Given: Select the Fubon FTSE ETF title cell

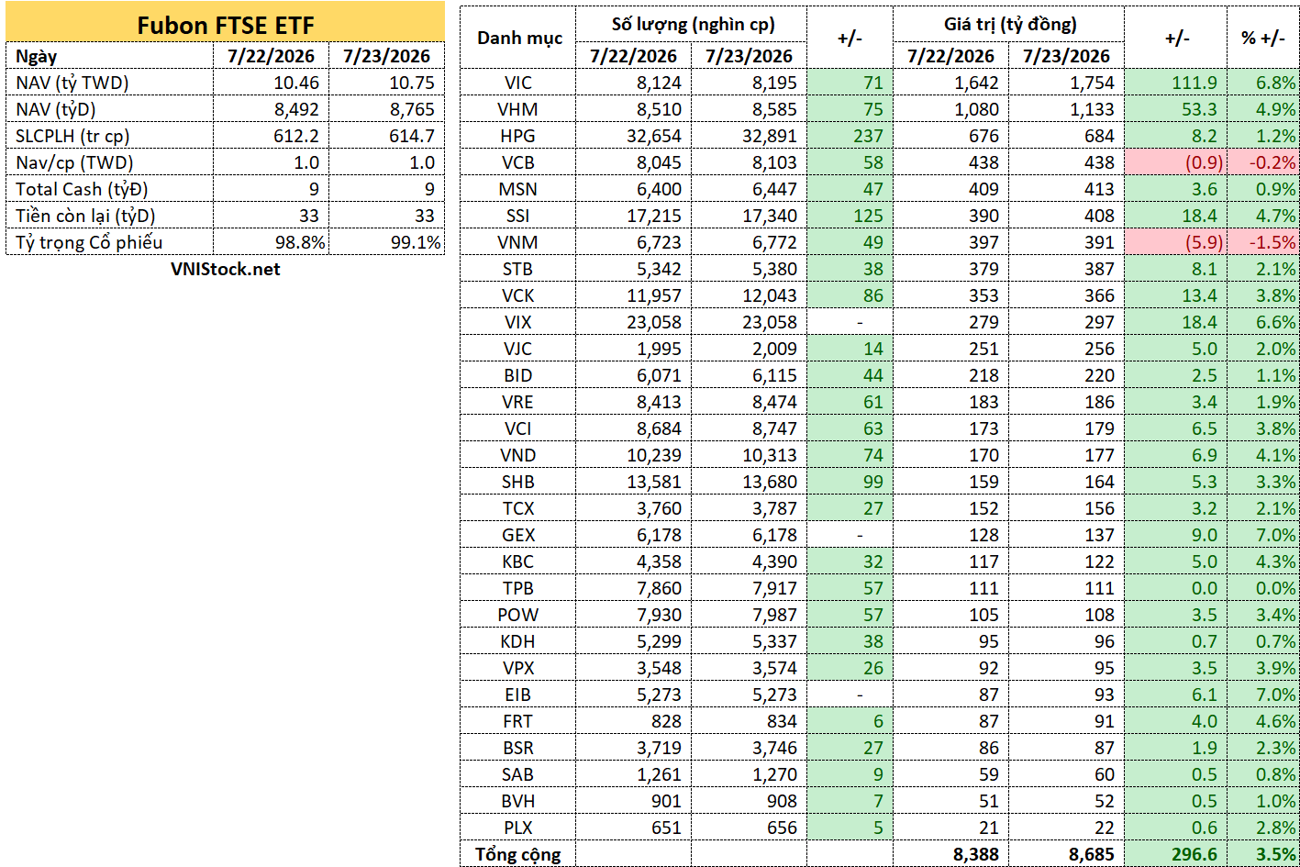Looking at the screenshot, I should click(x=225, y=25).
